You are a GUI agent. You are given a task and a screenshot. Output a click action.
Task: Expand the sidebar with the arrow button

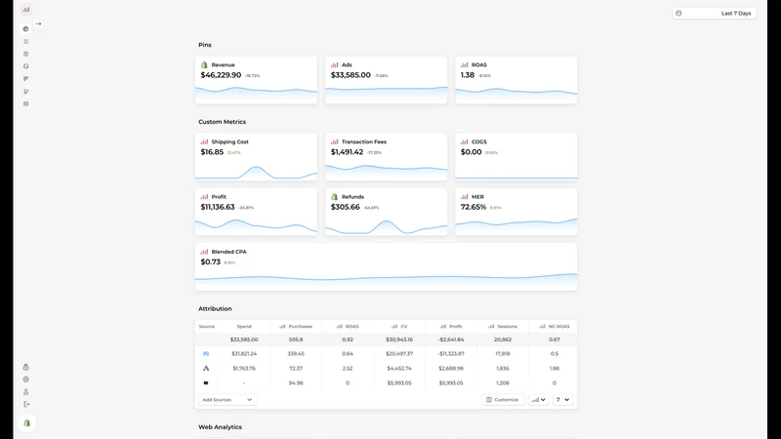pos(38,23)
